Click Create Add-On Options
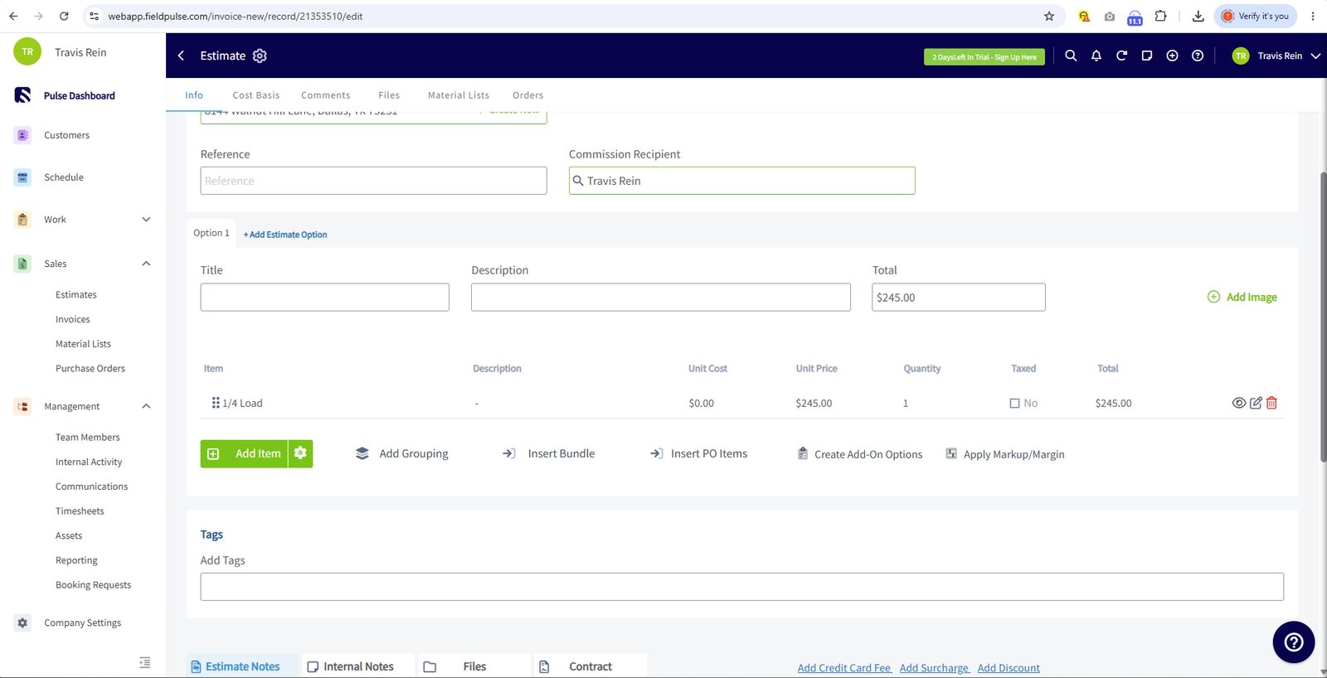Screen dimensions: 1327x678 [859, 454]
